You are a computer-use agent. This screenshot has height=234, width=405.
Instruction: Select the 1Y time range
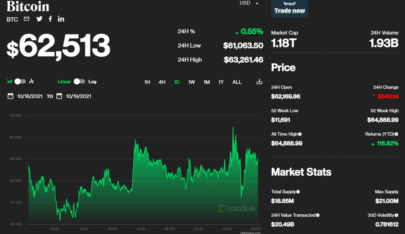(221, 82)
